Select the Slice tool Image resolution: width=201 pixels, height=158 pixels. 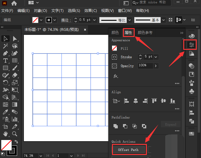(15, 127)
